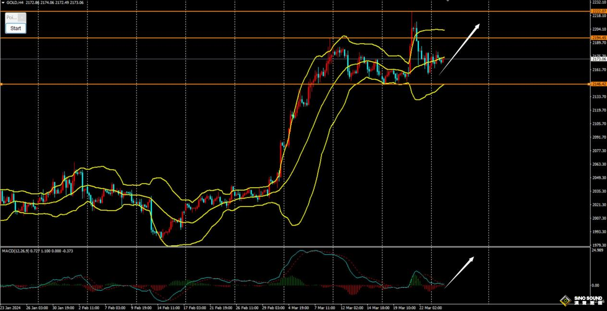Click the 0.00 level on MACD scale
Image resolution: width=607 pixels, height=311 pixels.
click(x=595, y=286)
